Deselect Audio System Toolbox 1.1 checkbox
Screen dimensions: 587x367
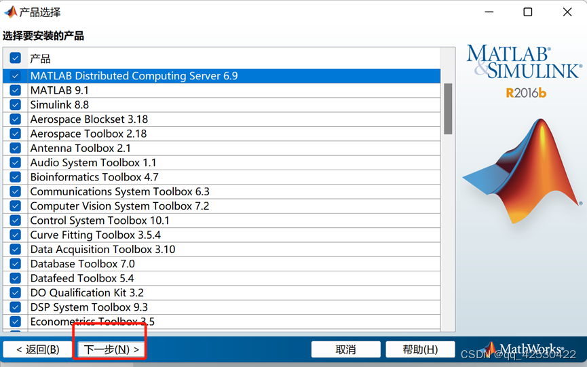[x=16, y=163]
